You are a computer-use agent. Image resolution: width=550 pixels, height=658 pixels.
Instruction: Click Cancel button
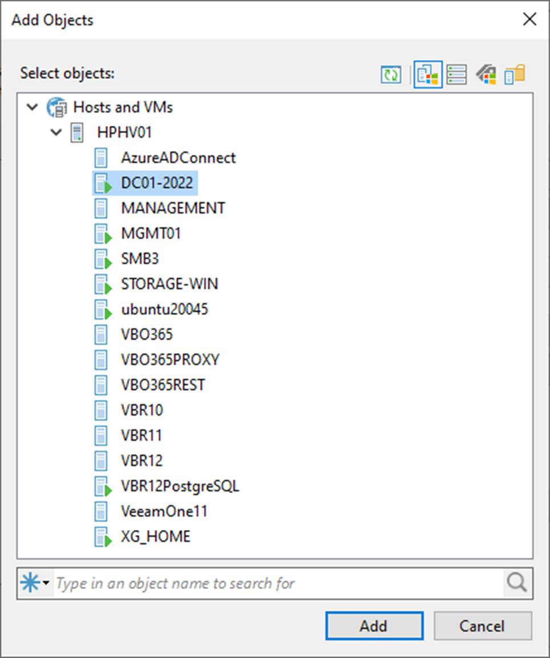click(483, 625)
